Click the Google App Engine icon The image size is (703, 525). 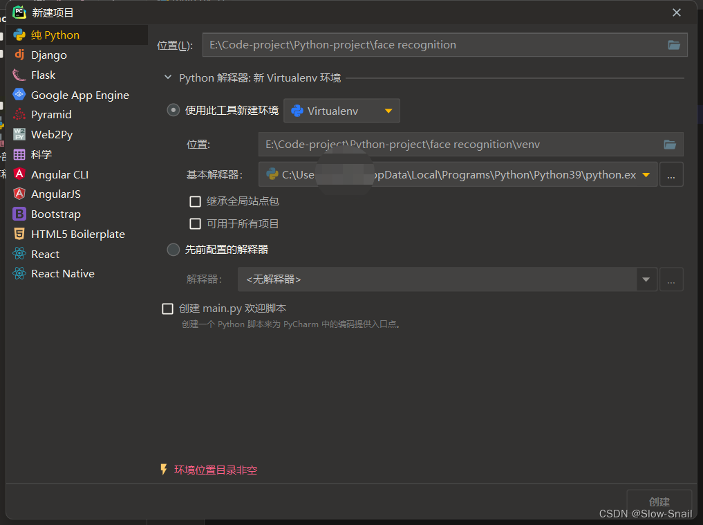pos(19,95)
